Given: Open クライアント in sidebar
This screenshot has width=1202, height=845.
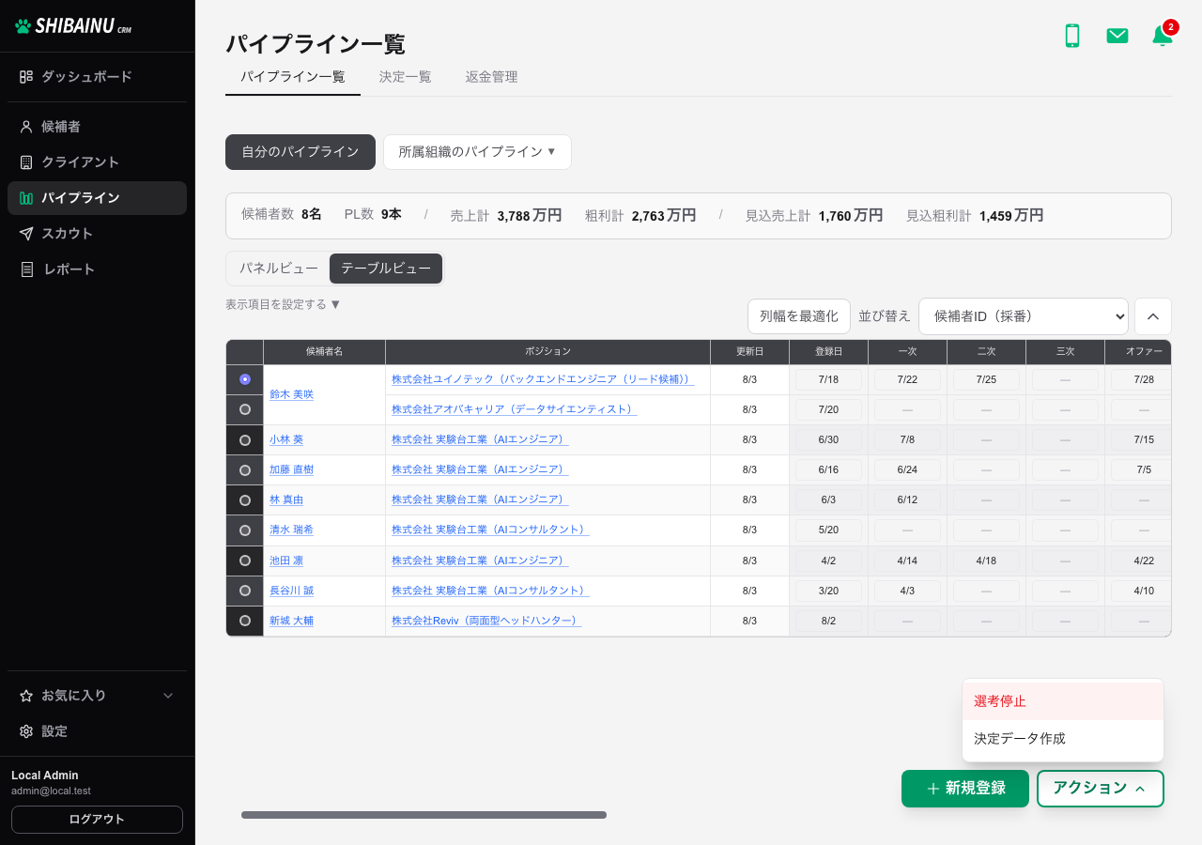Looking at the screenshot, I should (x=98, y=161).
